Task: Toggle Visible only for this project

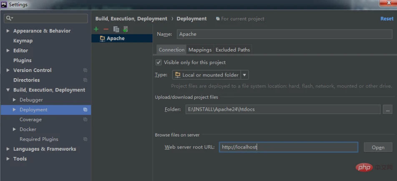Action: 158,62
